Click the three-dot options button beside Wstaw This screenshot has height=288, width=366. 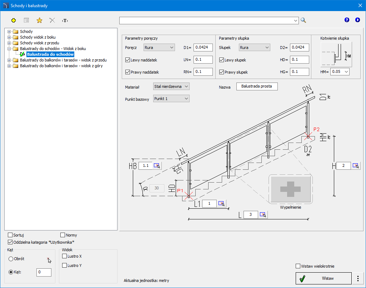358,278
